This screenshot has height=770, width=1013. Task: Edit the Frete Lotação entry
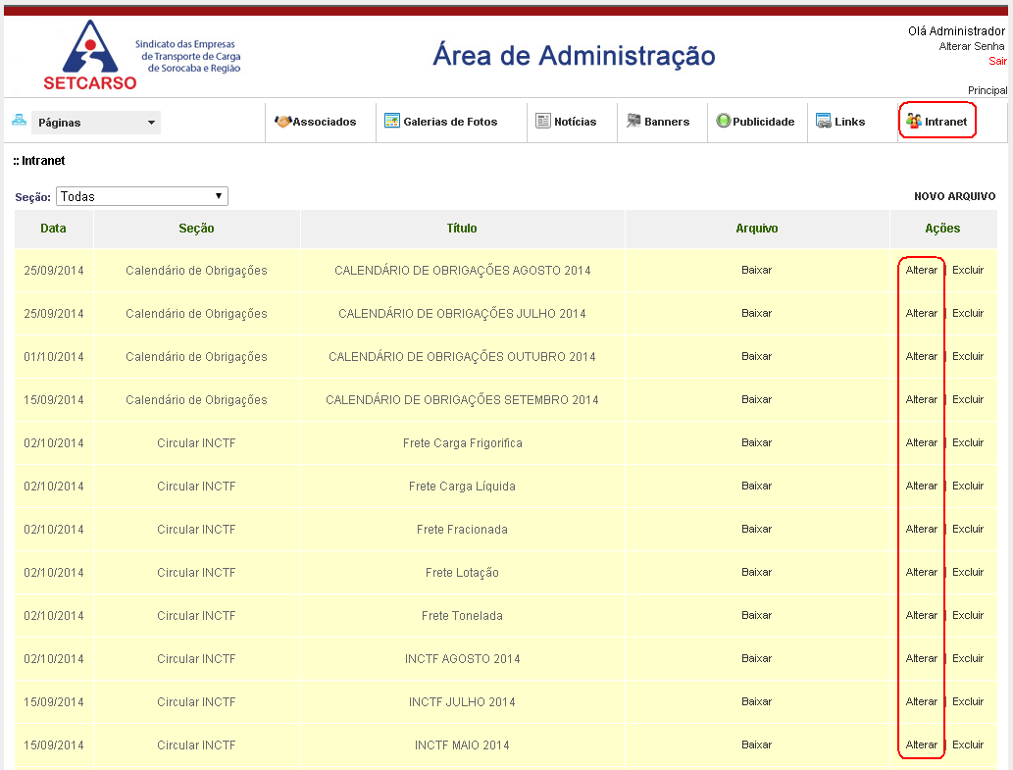pos(921,572)
